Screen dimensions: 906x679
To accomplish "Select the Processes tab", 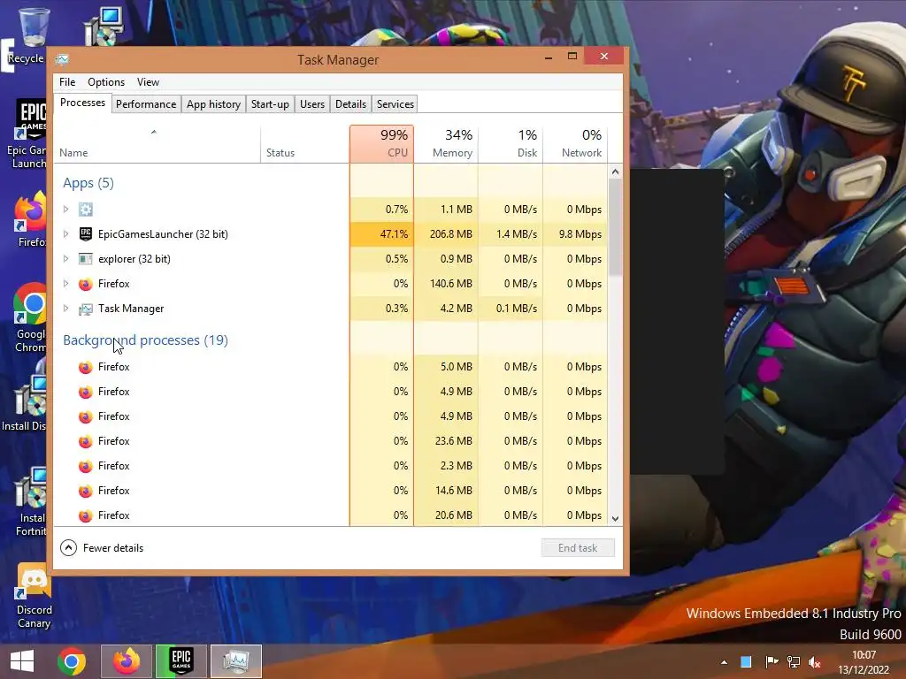I will click(82, 103).
